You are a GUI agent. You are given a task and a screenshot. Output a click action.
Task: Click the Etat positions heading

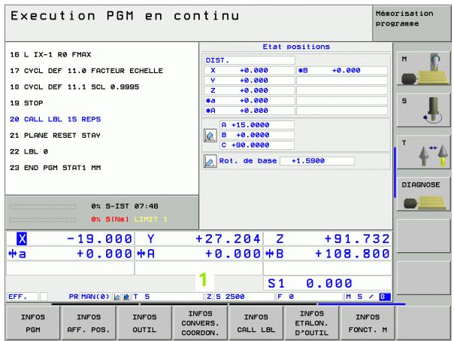pos(296,47)
